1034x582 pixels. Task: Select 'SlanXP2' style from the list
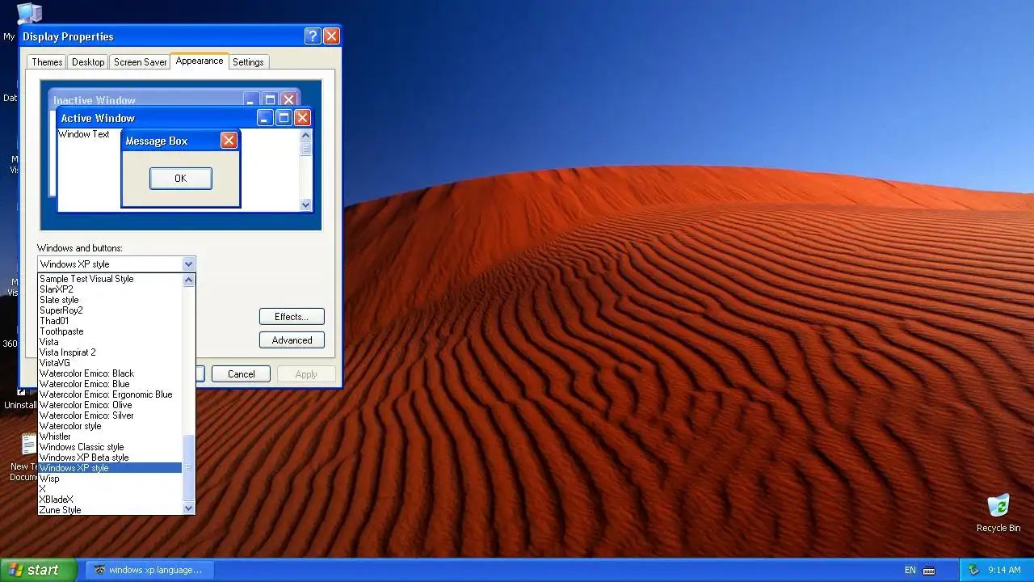pos(110,289)
